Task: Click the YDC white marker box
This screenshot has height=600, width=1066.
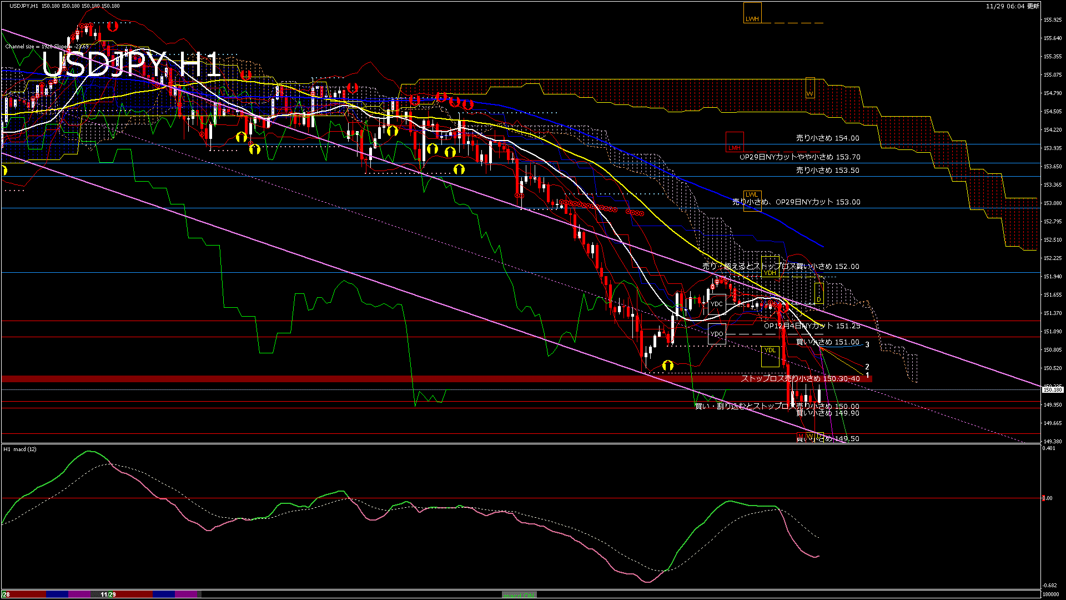Action: pos(717,304)
